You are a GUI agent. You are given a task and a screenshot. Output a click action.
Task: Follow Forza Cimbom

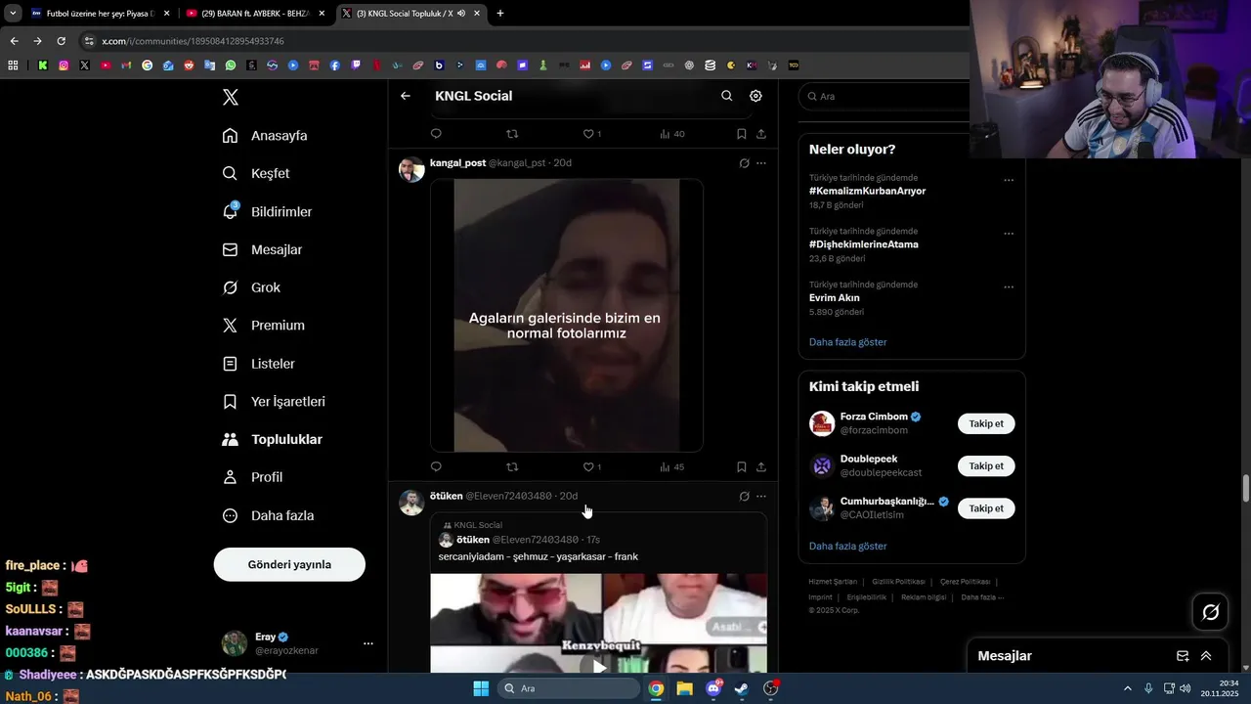pos(986,423)
